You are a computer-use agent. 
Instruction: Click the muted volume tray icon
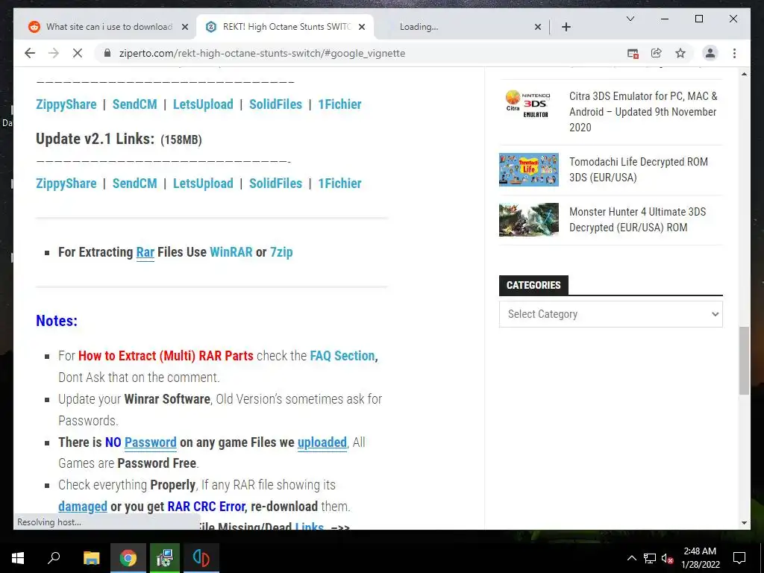(x=667, y=558)
